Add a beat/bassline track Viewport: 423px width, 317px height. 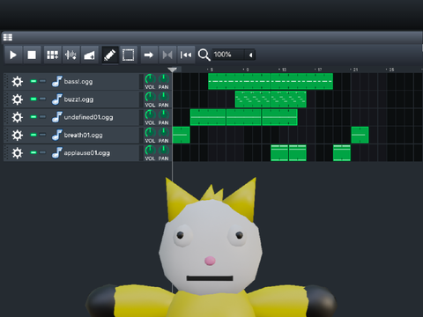[53, 55]
